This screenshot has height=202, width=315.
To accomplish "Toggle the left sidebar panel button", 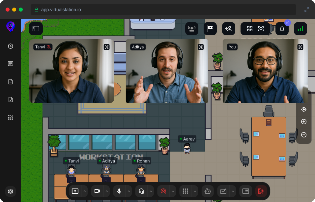I will pos(36,29).
